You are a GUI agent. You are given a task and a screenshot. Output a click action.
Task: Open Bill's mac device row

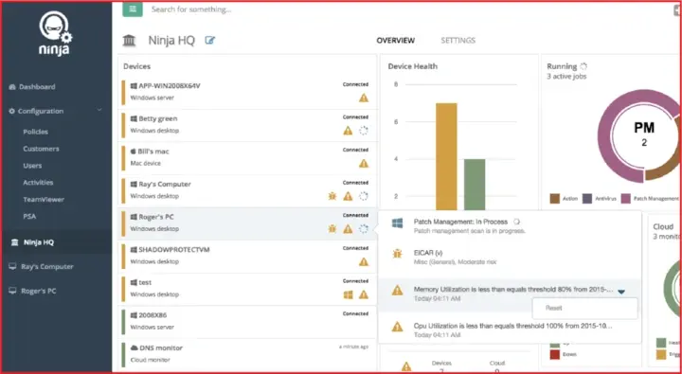point(247,158)
